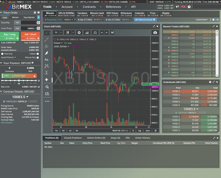Screen dimensions: 221x178
Task: Click the Quantity input field
Action: click(29, 22)
